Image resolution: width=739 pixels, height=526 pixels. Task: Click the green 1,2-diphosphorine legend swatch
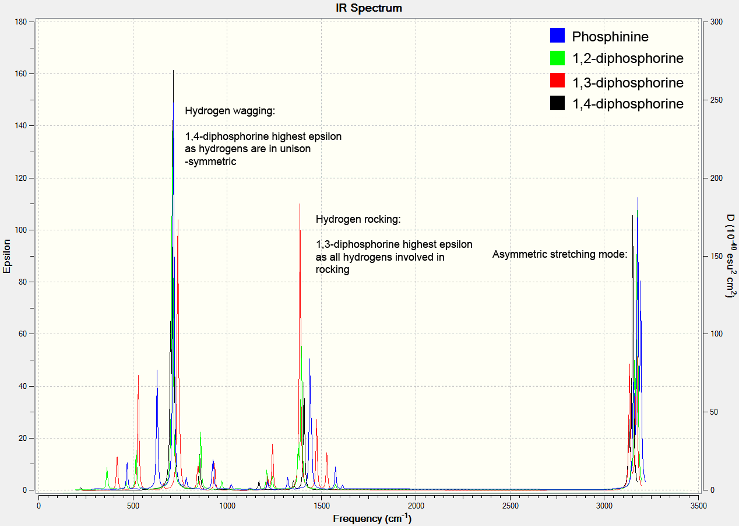click(558, 58)
